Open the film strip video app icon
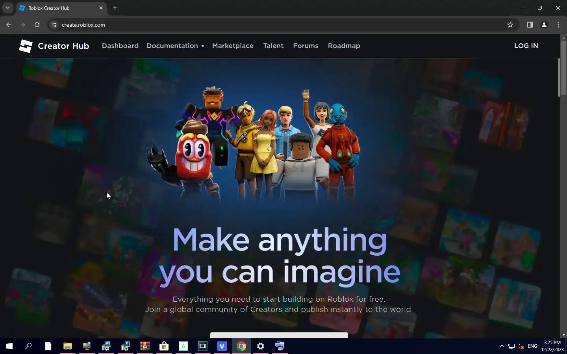The image size is (567, 354). 202,346
